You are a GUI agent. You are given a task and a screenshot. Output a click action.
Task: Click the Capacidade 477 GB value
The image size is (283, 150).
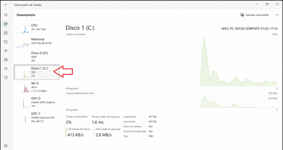[x=152, y=117]
